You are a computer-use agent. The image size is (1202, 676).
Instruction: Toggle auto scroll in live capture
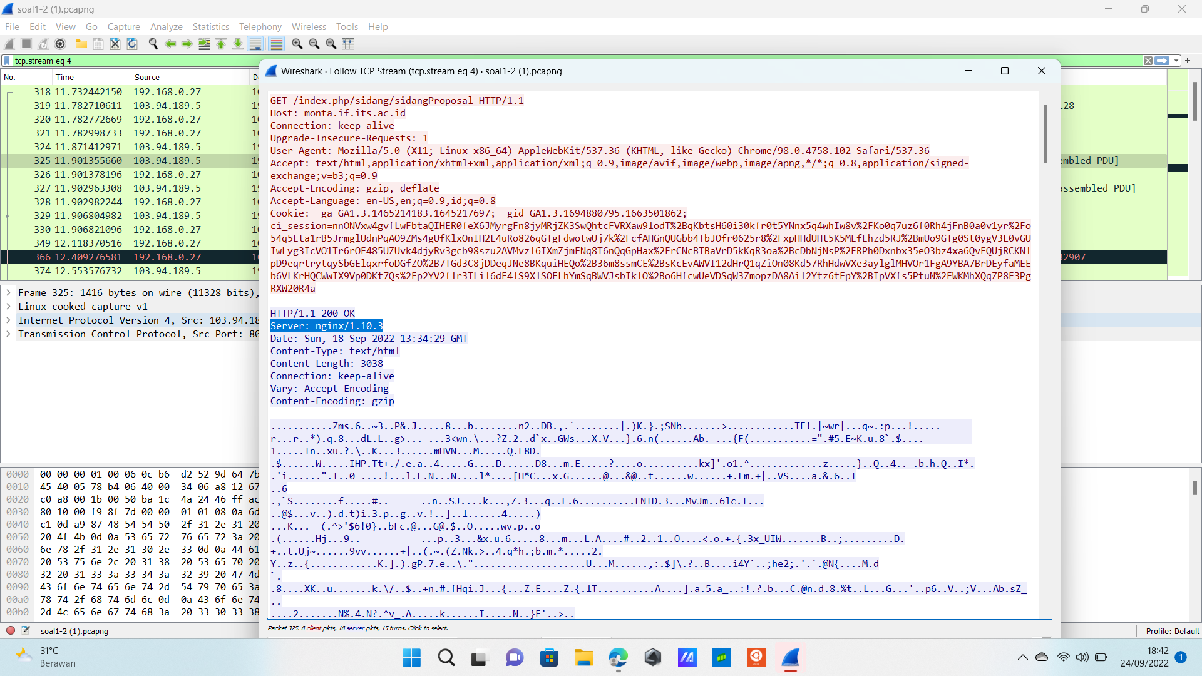click(255, 44)
